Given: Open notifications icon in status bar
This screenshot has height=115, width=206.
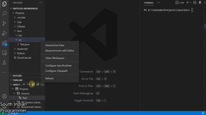Looking at the screenshot, I should point(203,113).
